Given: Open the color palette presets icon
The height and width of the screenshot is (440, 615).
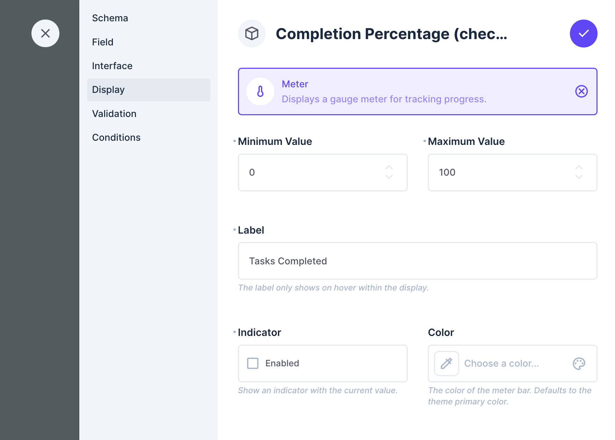Looking at the screenshot, I should click(579, 364).
